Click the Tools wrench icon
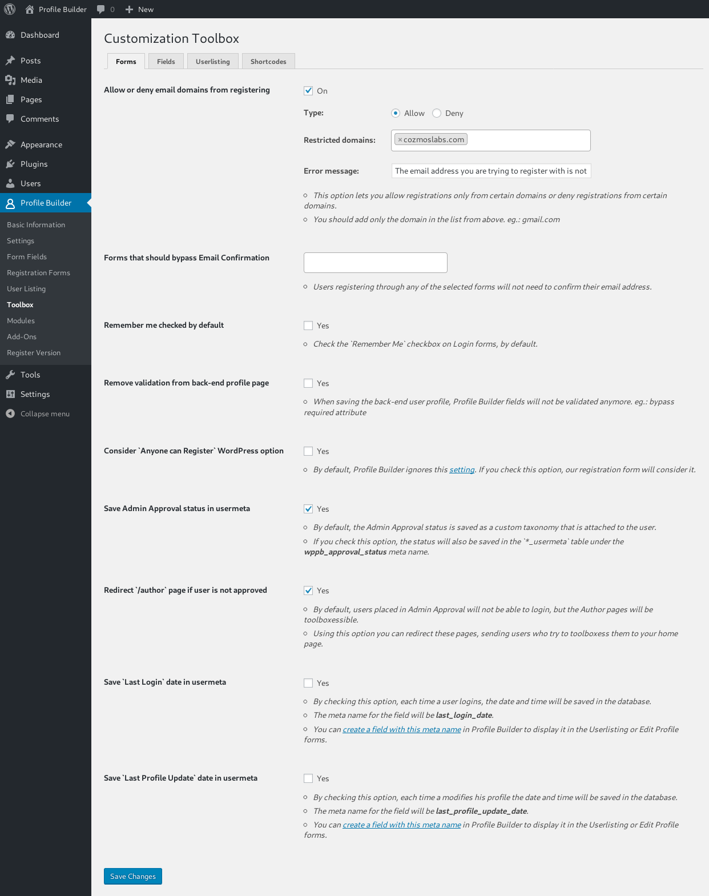The width and height of the screenshot is (709, 896). click(x=10, y=375)
